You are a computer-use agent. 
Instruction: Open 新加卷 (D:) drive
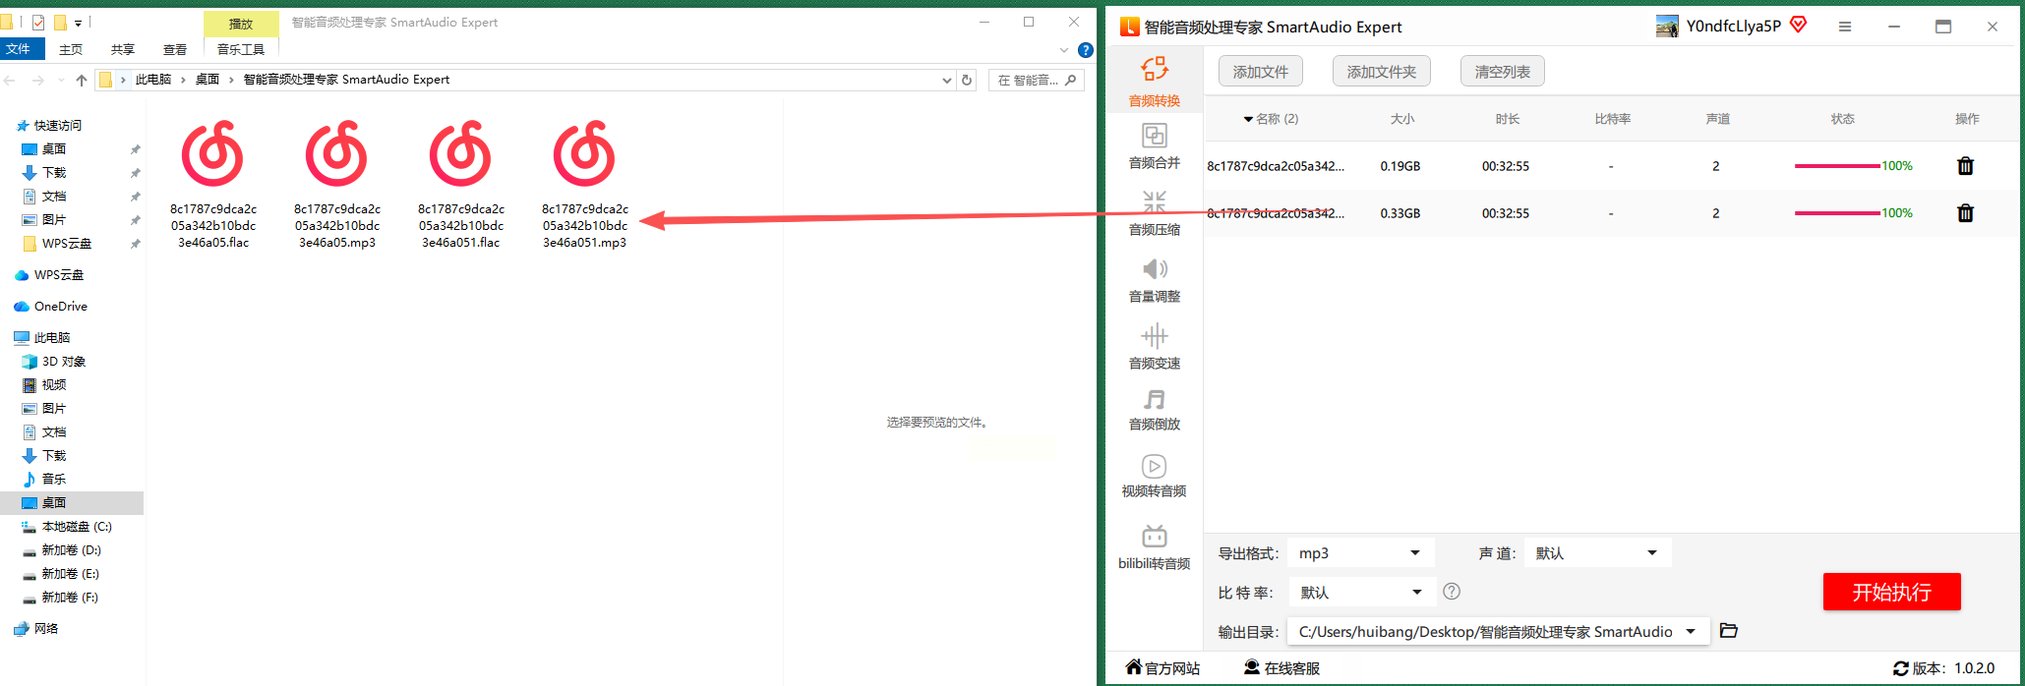71,550
